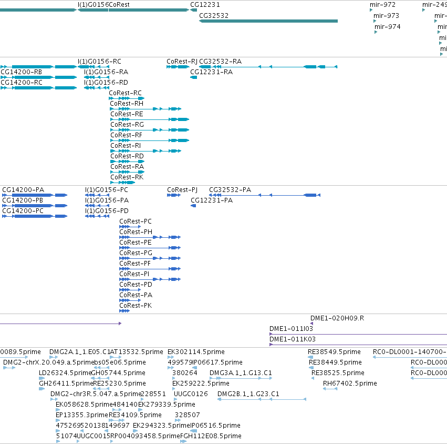This screenshot has width=447, height=444.
Task: Select CoRest-RH transcript
Action: pos(145,109)
